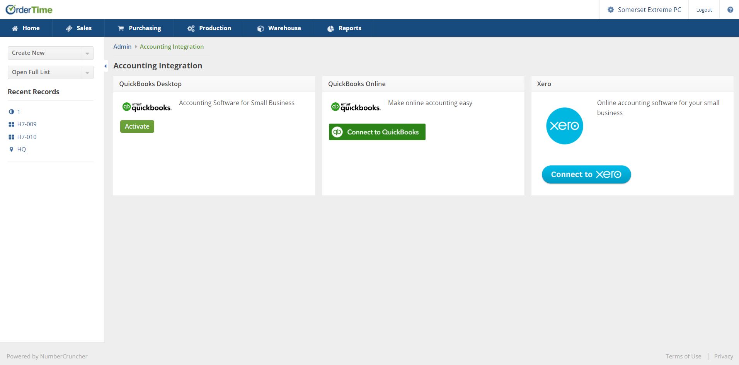The width and height of the screenshot is (739, 365).
Task: Collapse the left sidebar with the arrow
Action: tap(106, 66)
